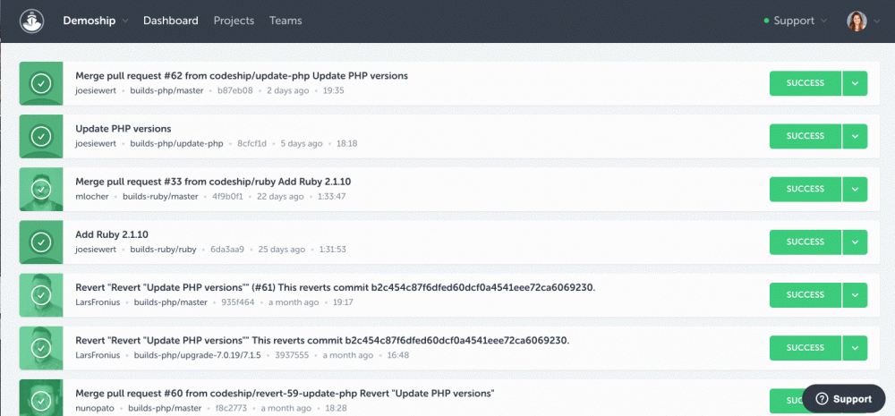The image size is (895, 416).
Task: Click status check icon for Add Ruby 2.1.10 build
Action: (x=41, y=242)
